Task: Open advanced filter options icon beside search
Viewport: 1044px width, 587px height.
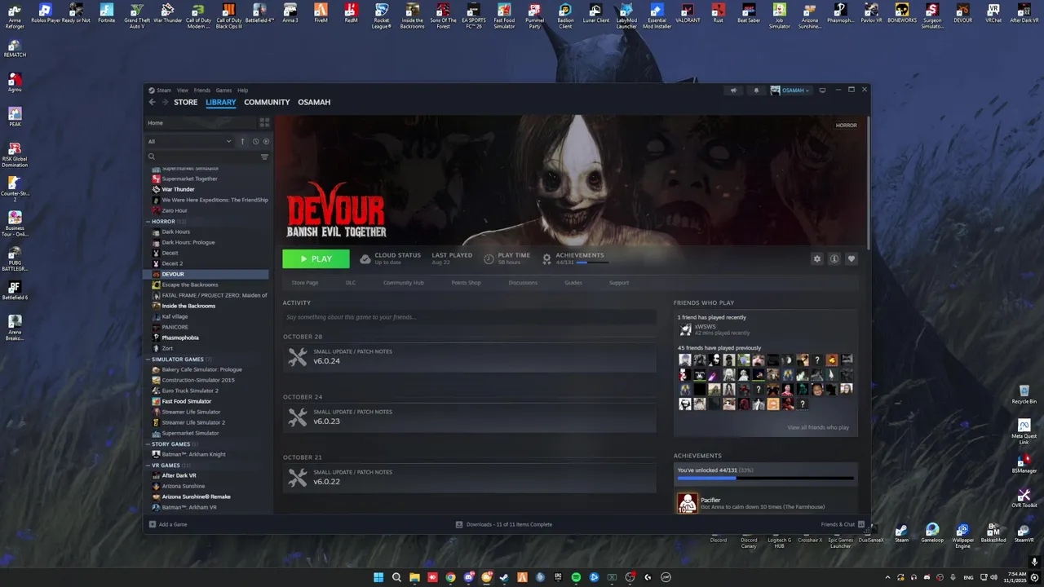Action: pos(264,157)
